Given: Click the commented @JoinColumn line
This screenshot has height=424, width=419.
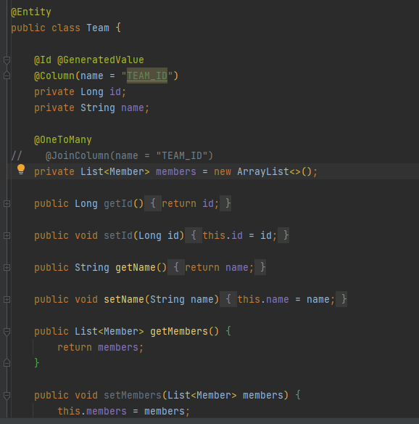Looking at the screenshot, I should [112, 156].
